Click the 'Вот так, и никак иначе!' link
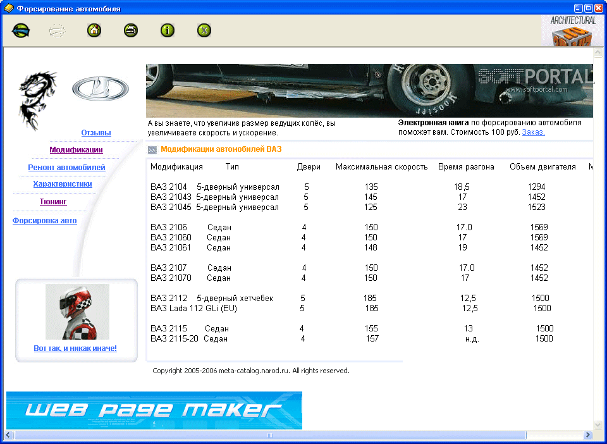 [75, 348]
